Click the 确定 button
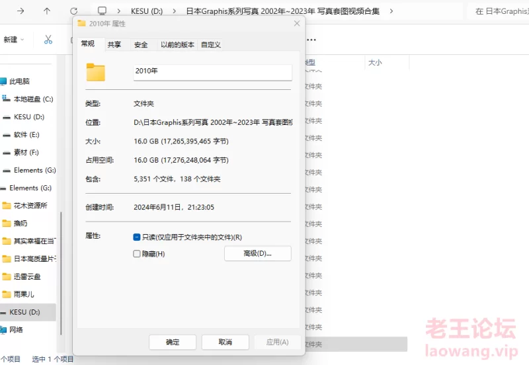This screenshot has width=529, height=365. [x=173, y=342]
